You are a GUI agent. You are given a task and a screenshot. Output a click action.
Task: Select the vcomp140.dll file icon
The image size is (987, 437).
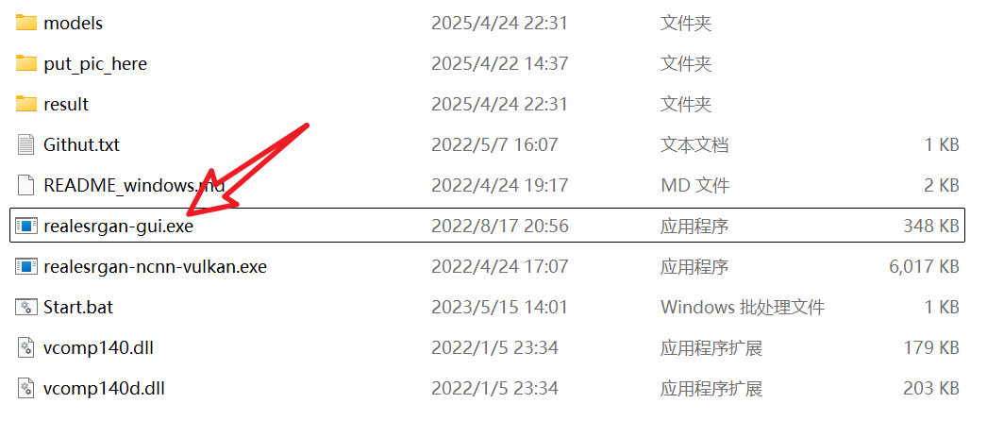(x=25, y=347)
